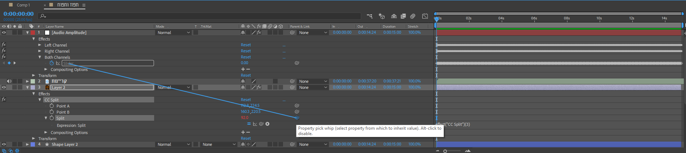The image size is (686, 153).
Task: Toggle fx switch for Right Channel effect
Action: 4,51
